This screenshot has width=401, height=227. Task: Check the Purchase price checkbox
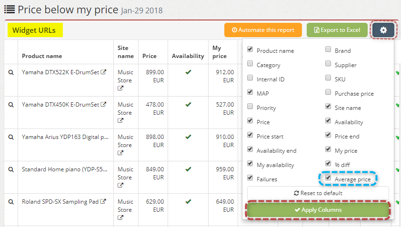(x=328, y=92)
